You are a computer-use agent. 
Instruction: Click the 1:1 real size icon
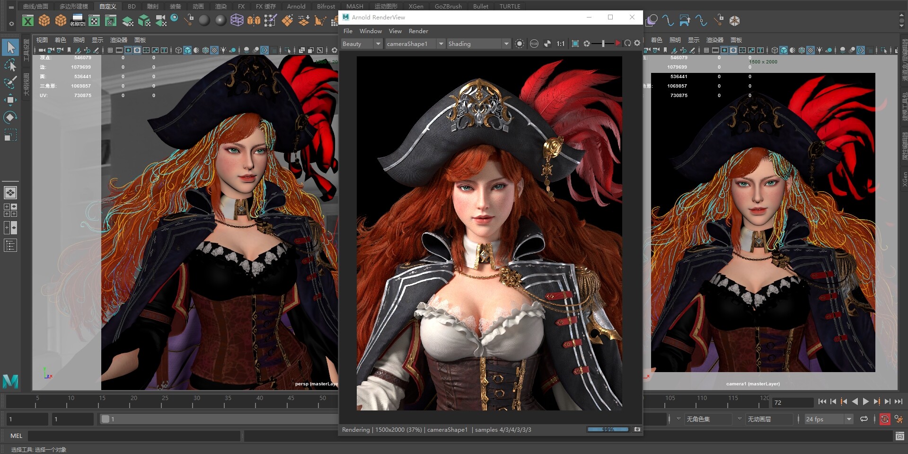click(561, 44)
